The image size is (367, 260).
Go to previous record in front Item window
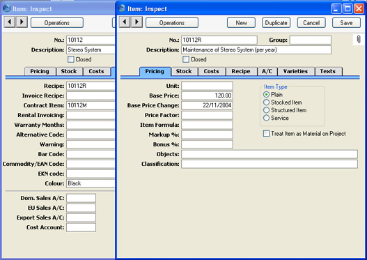pyautogui.click(x=125, y=22)
